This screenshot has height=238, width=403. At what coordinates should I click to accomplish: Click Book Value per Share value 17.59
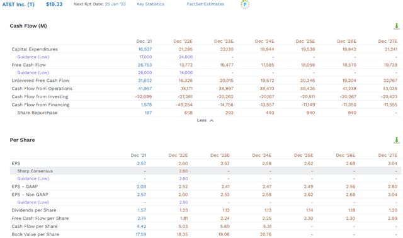pyautogui.click(x=141, y=234)
